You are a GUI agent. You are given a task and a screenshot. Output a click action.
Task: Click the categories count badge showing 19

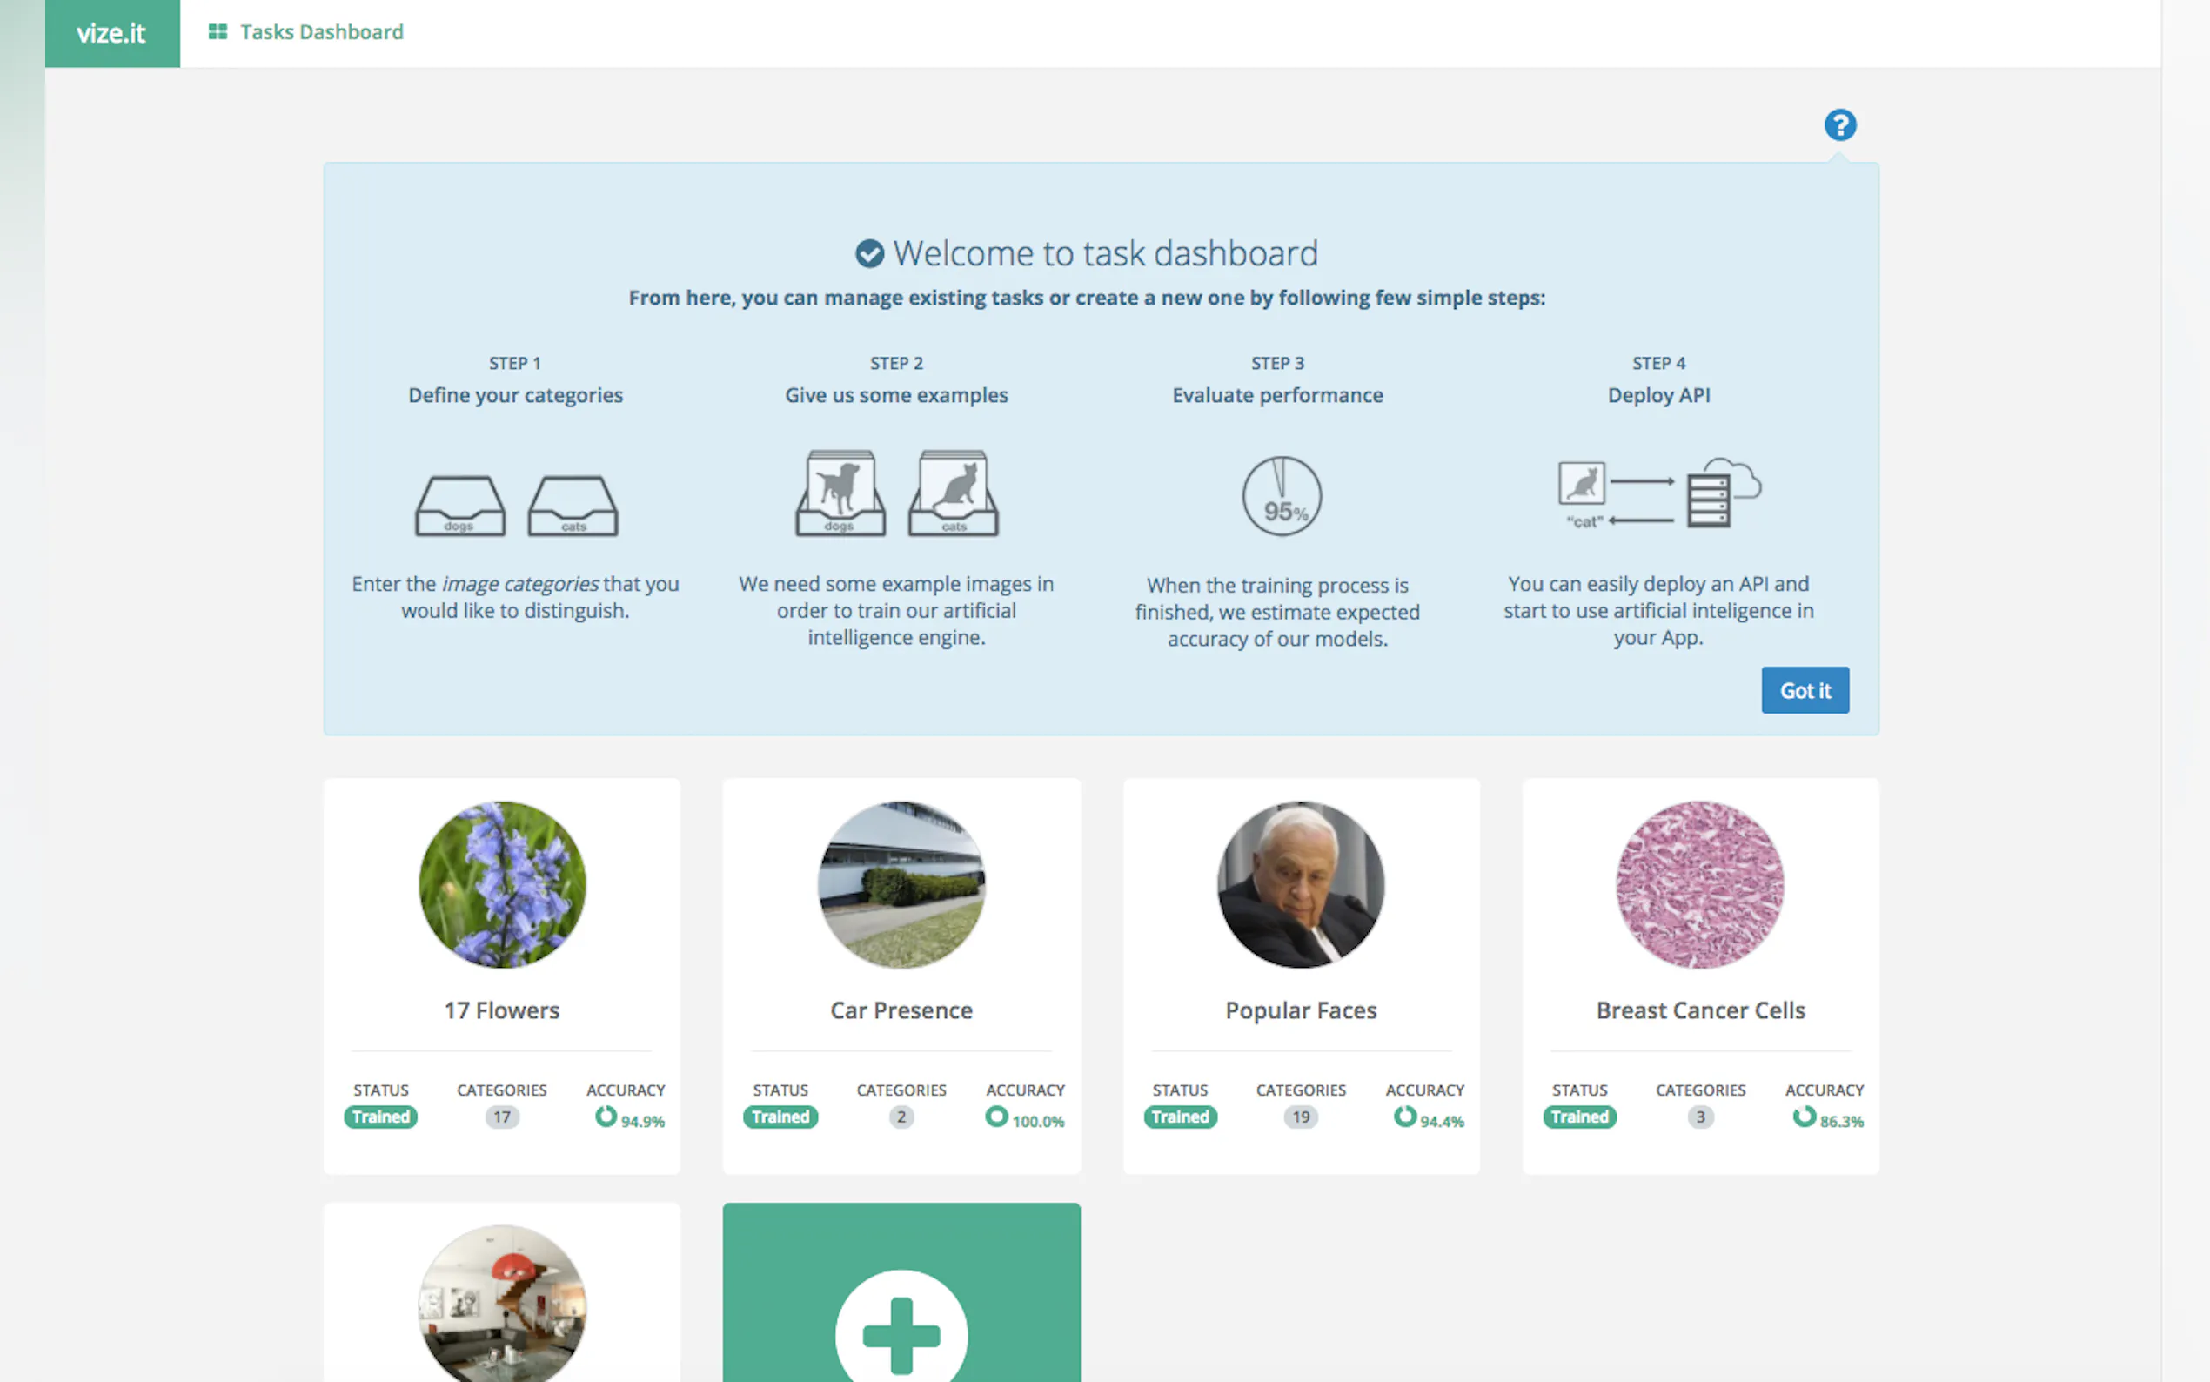(1300, 1117)
